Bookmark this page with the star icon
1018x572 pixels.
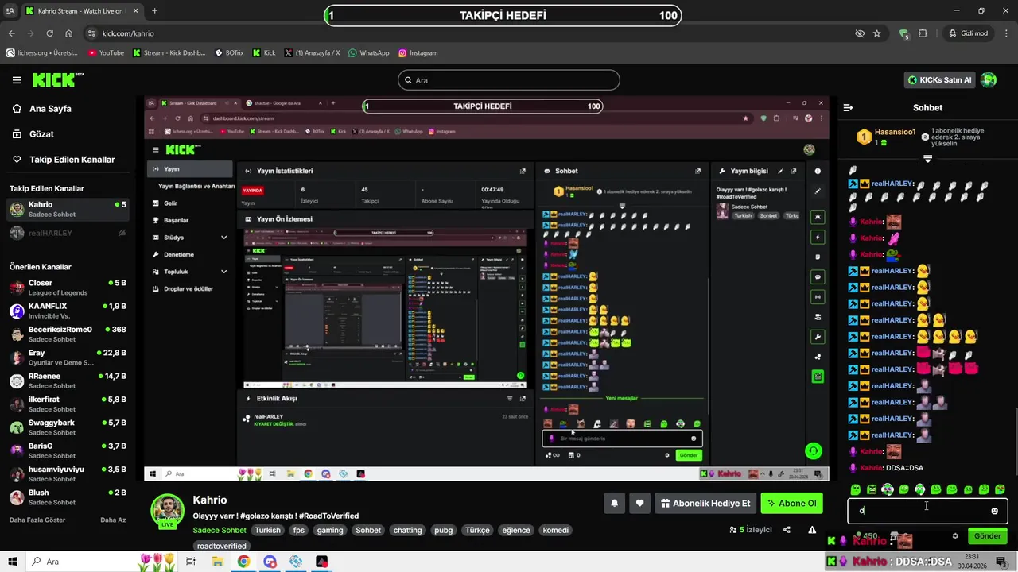[x=877, y=33]
